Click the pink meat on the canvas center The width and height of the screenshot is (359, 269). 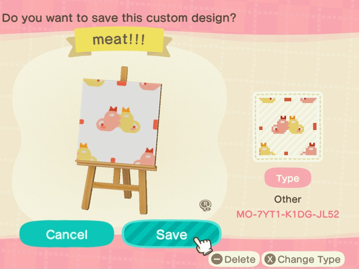108,119
